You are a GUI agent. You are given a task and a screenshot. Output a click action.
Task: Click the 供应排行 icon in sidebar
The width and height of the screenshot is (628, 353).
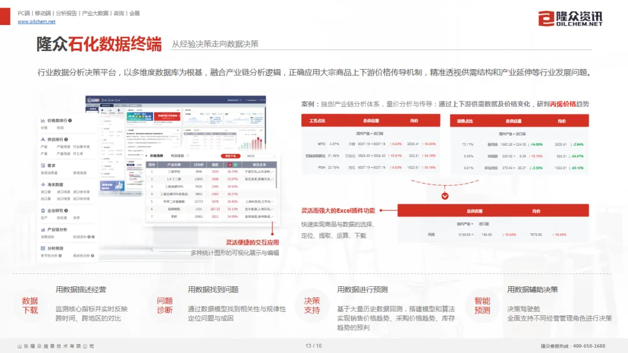point(43,139)
